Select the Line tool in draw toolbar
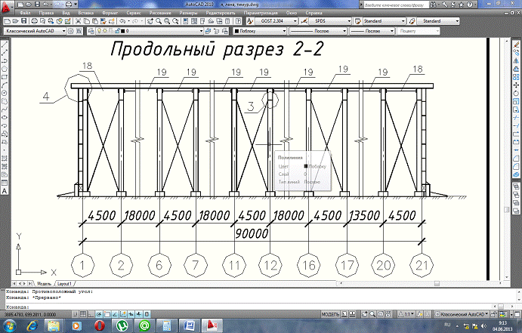The width and height of the screenshot is (522, 333). click(5, 45)
